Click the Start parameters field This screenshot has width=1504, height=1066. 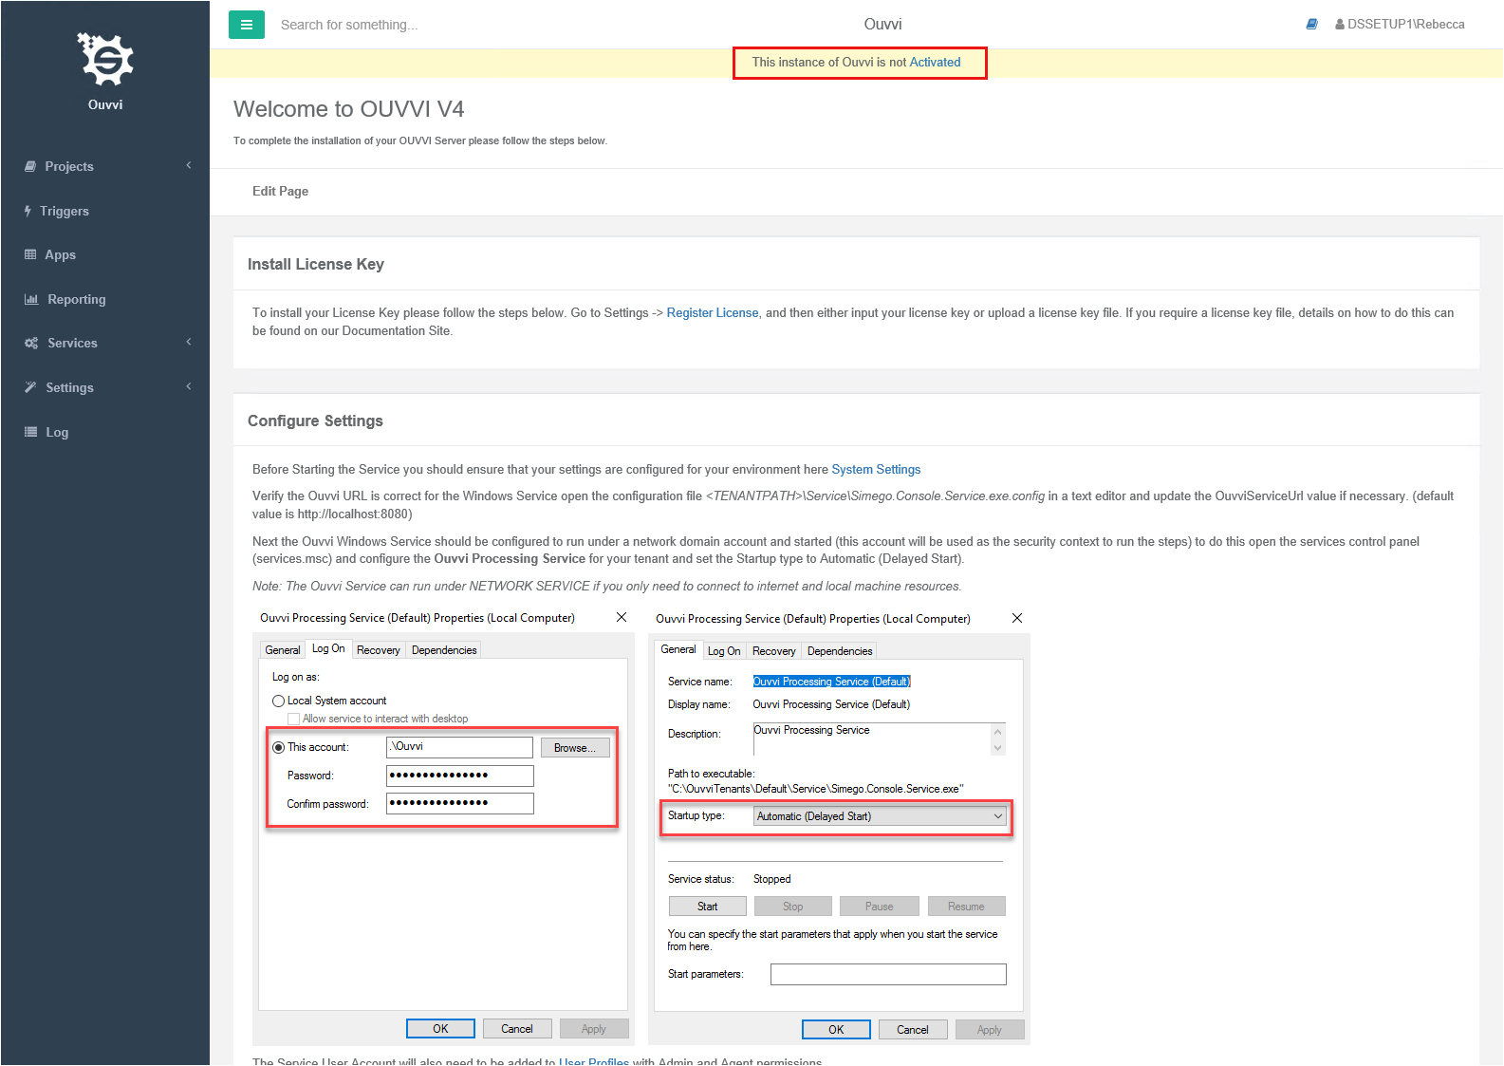[x=888, y=975]
